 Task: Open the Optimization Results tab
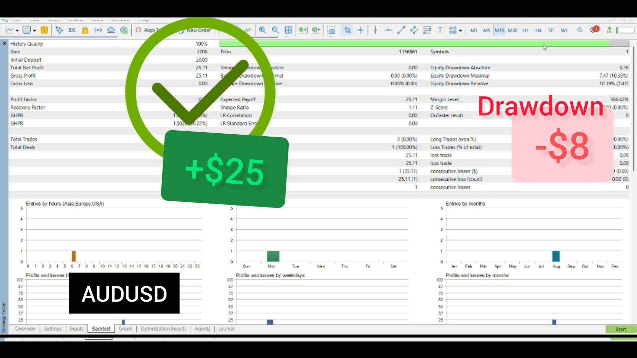[164, 328]
